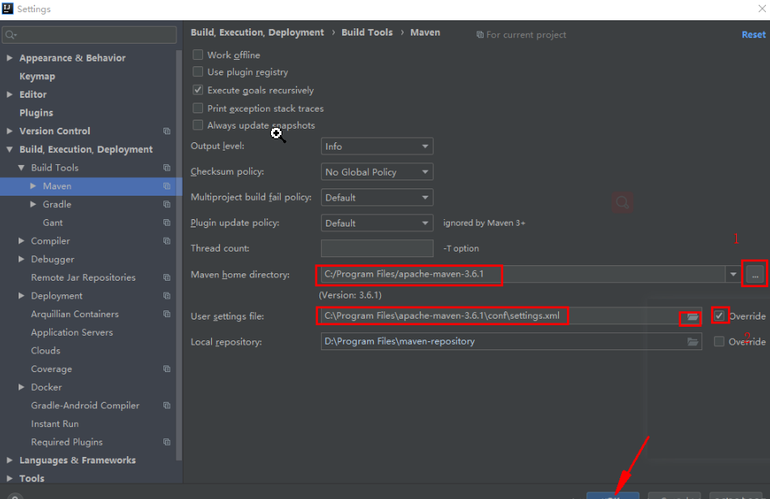This screenshot has width=770, height=499.
Task: Uncheck Override for User settings file
Action: pyautogui.click(x=719, y=315)
